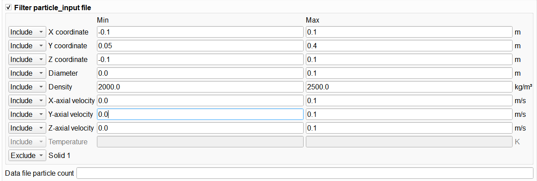Open the Z coordinate Include dropdown

tap(27, 59)
